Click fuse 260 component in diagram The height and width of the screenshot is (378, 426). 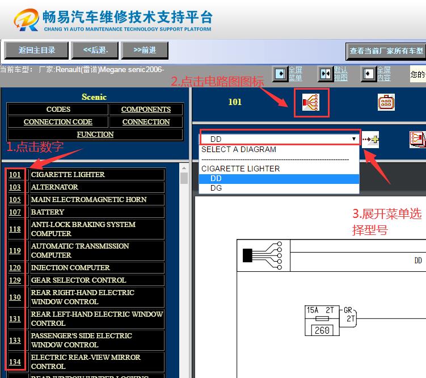322,321
